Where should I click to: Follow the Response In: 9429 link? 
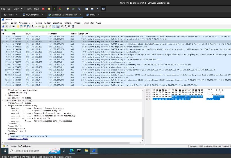pos(18,139)
